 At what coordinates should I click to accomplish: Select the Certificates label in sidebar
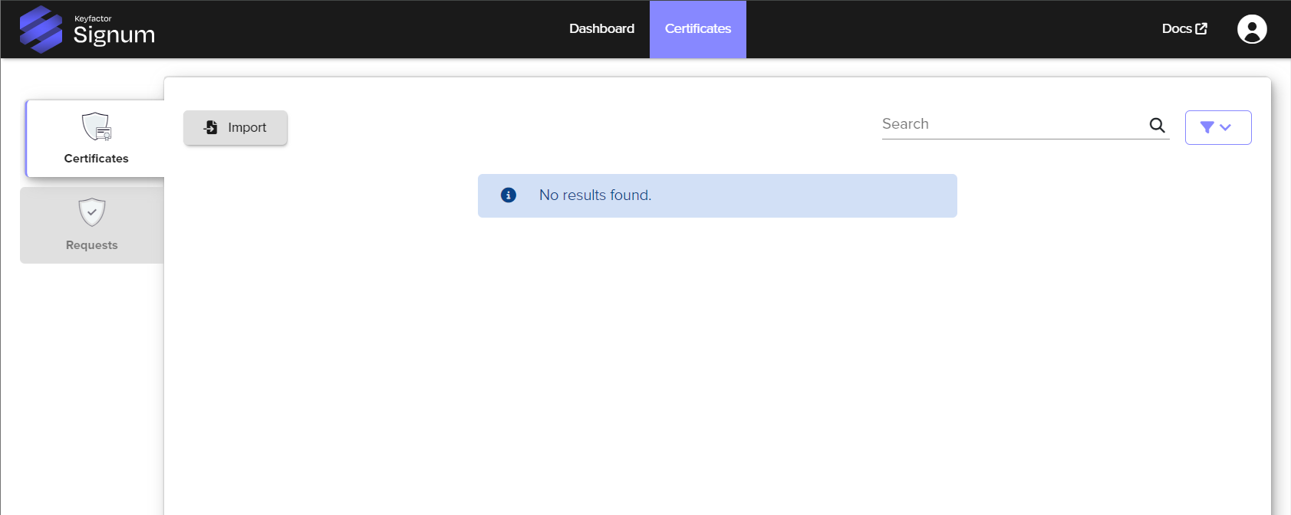coord(97,159)
